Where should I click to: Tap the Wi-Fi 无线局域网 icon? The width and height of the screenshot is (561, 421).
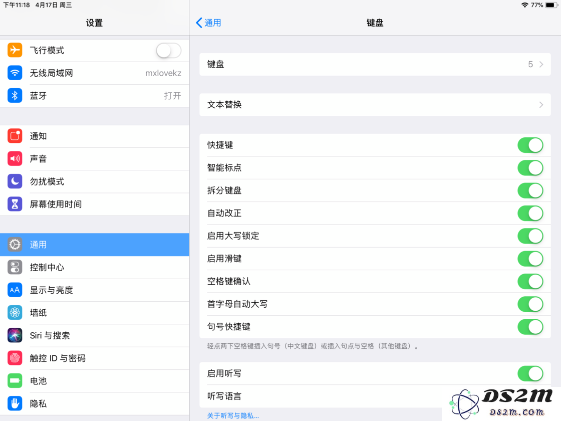pos(15,73)
